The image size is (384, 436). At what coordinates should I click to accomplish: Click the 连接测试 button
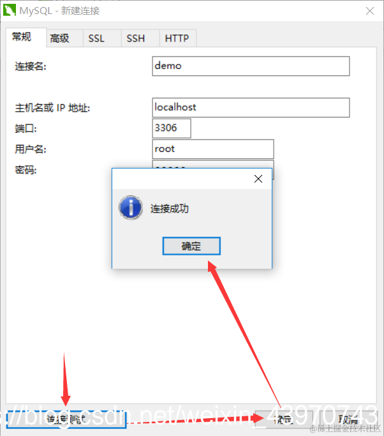(66, 419)
